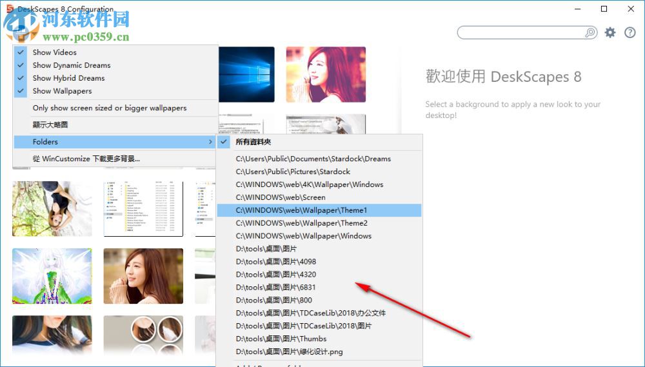Toggle Show Videos option
Screen dimensions: 645x367
pyautogui.click(x=115, y=52)
